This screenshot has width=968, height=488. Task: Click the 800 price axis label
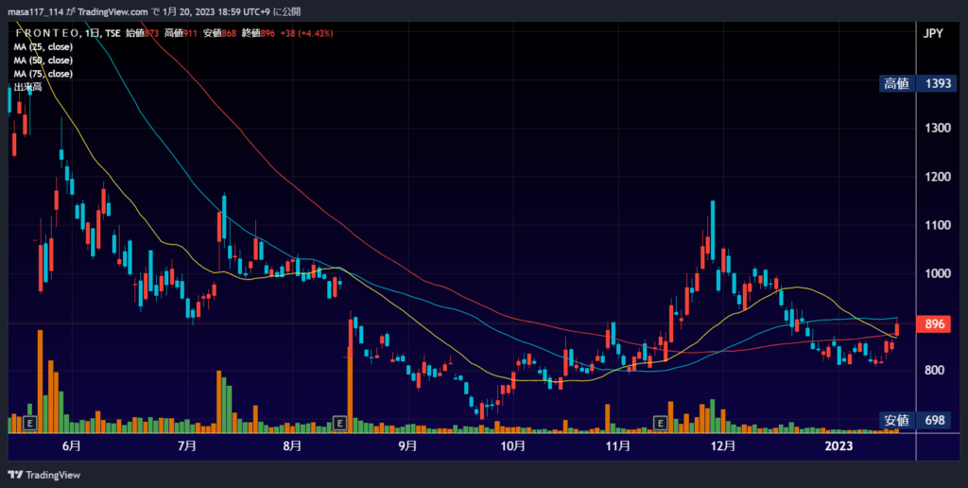(934, 371)
